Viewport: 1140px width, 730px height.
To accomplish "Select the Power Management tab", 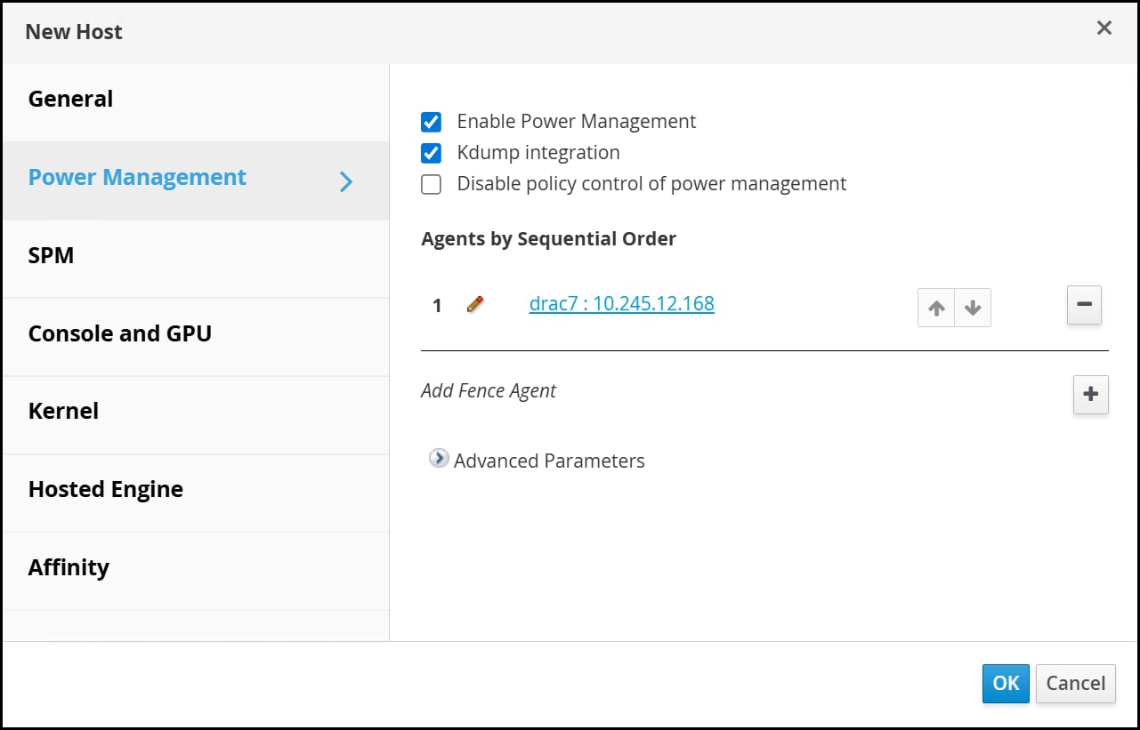I will tap(196, 180).
